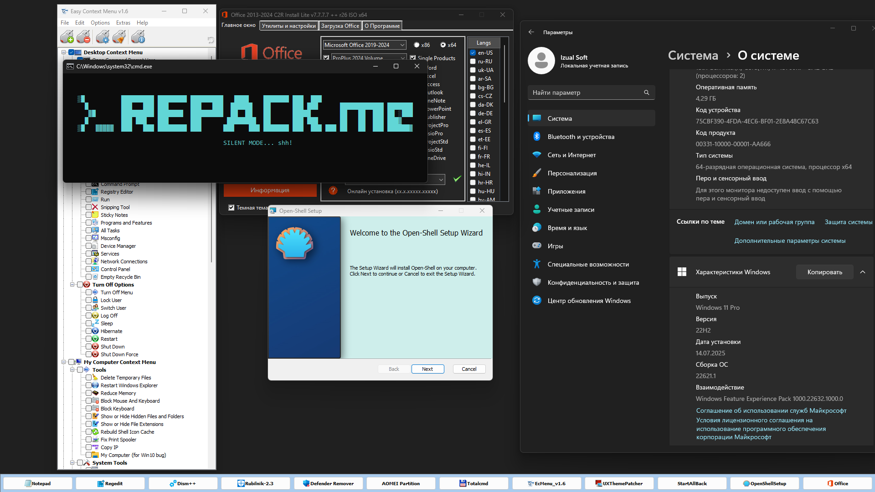Click the Apply Changes mouse-plus toolbar icon
875x492 pixels.
click(x=67, y=37)
